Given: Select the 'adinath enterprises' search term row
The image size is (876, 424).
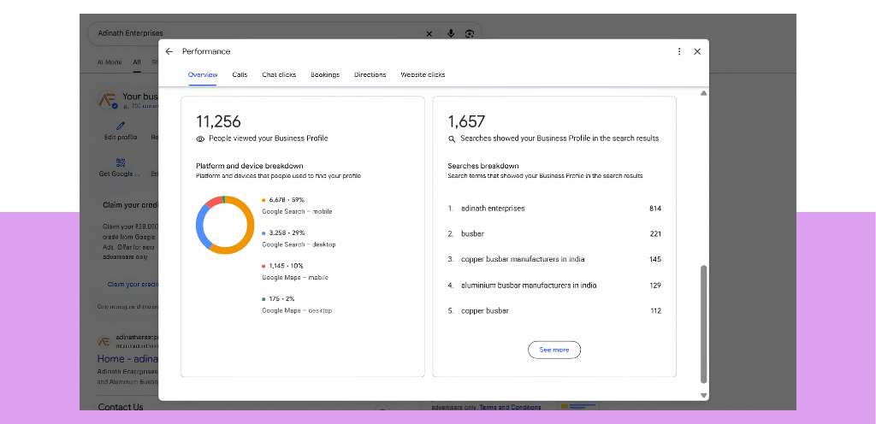Looking at the screenshot, I should [554, 209].
